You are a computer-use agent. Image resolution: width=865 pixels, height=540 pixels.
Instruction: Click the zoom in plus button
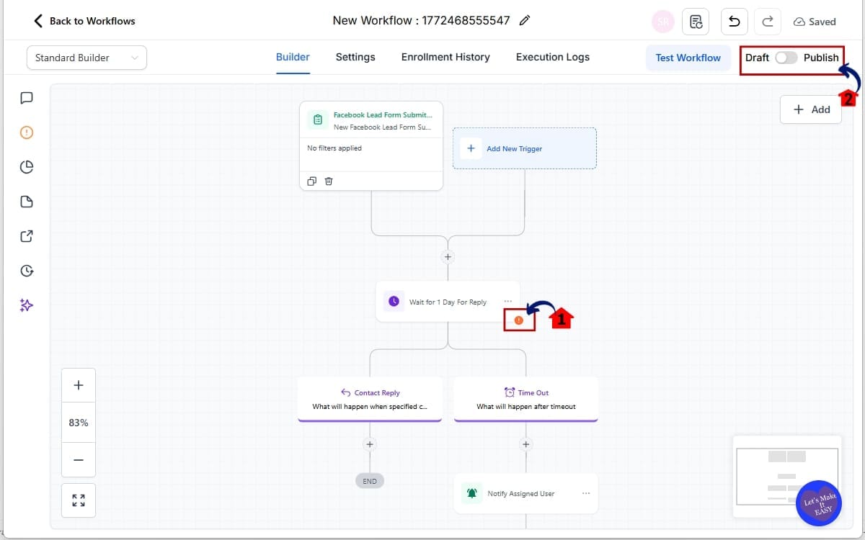point(79,385)
